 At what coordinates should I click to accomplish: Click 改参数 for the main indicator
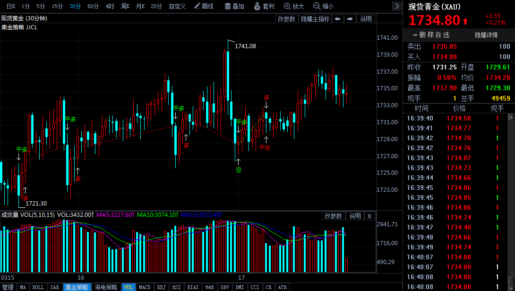286,19
